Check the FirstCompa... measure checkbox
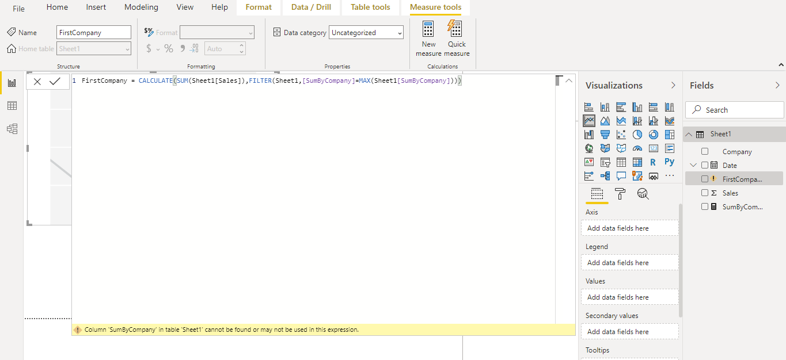This screenshot has height=360, width=786. (705, 179)
